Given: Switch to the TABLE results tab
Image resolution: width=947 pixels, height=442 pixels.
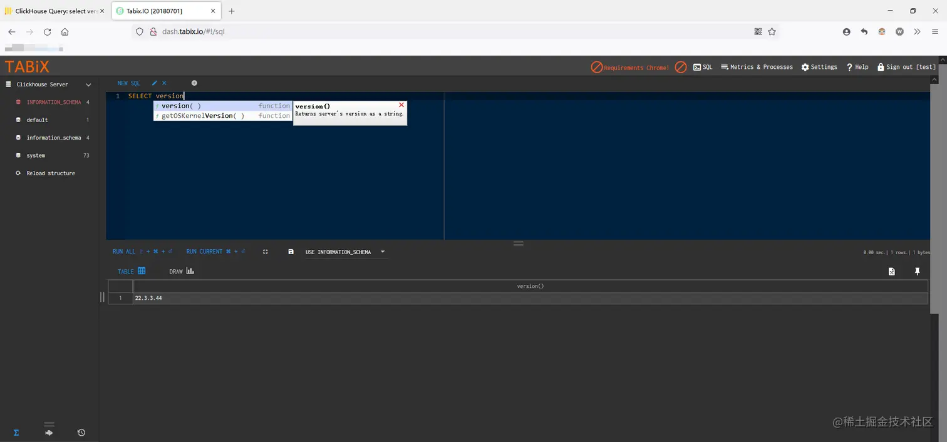Looking at the screenshot, I should [132, 271].
